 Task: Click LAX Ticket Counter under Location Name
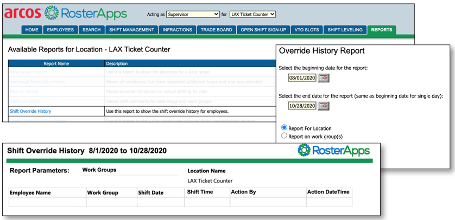(x=210, y=181)
